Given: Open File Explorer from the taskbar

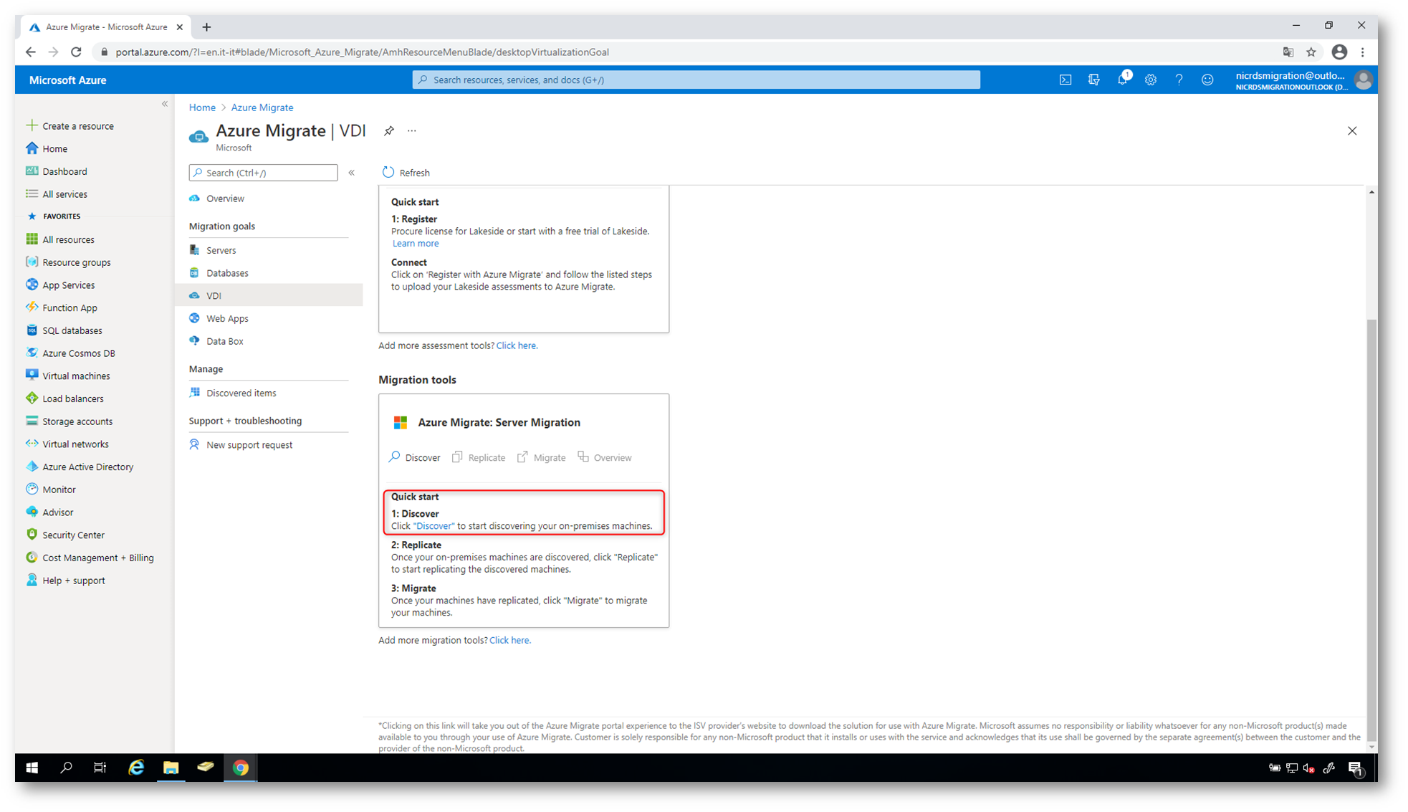Looking at the screenshot, I should tap(171, 768).
